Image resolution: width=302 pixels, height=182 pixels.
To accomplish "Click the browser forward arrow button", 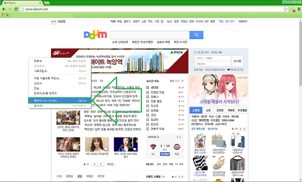I will (10, 9).
